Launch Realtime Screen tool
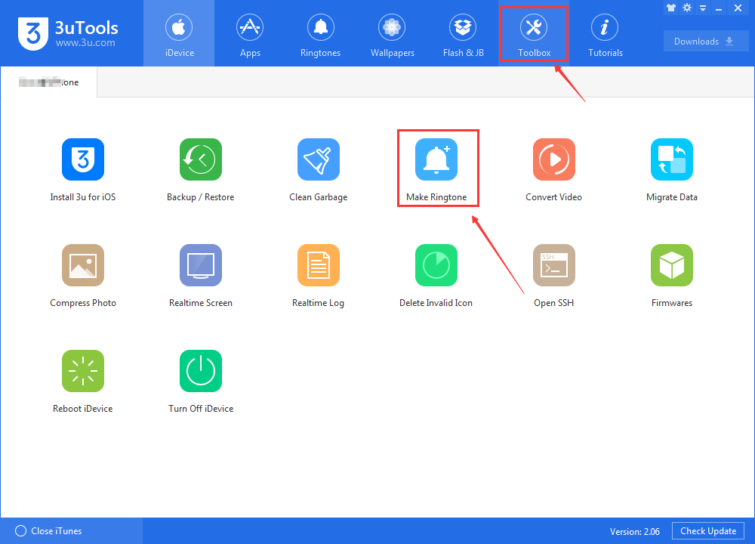 (x=200, y=265)
